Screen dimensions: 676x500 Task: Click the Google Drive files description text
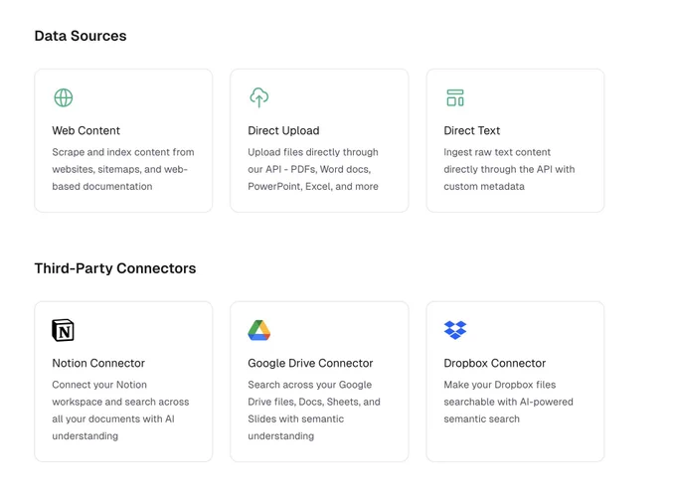point(314,411)
